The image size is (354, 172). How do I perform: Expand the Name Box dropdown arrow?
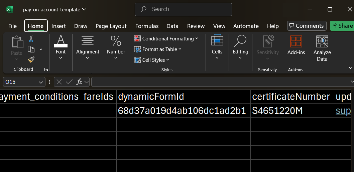41,82
